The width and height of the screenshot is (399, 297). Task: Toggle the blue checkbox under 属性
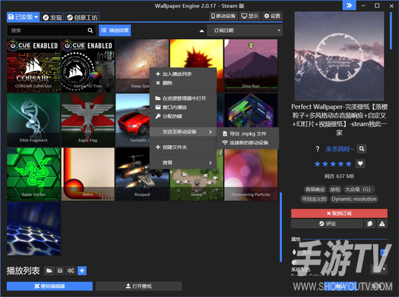click(384, 252)
